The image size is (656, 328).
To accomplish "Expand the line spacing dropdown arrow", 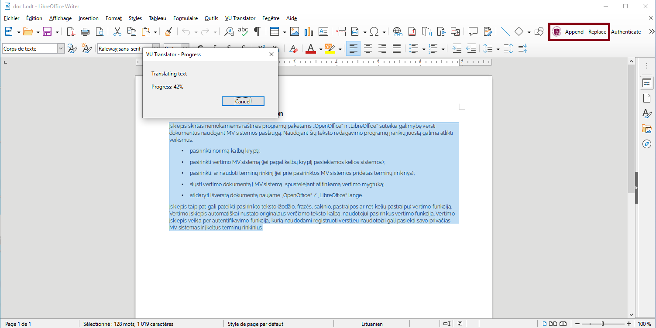I will point(498,49).
